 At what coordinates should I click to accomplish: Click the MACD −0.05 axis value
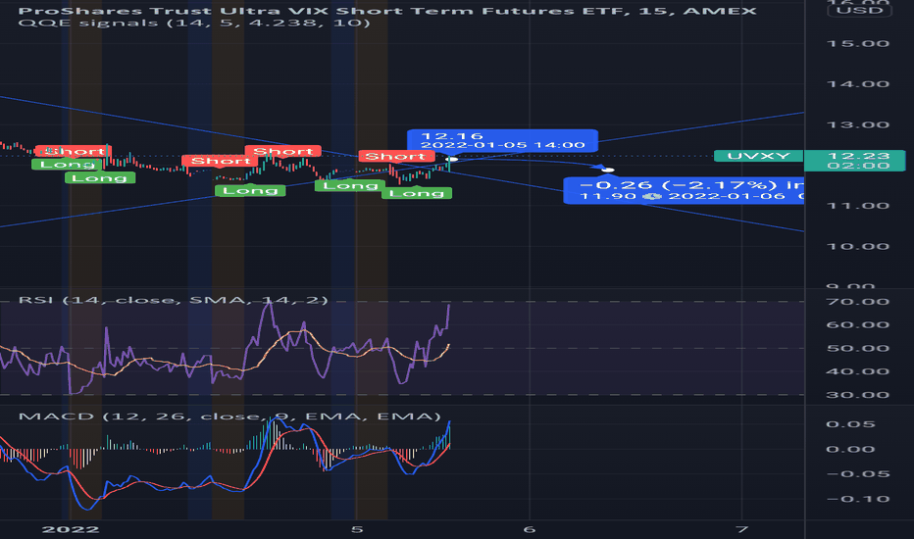click(x=858, y=474)
